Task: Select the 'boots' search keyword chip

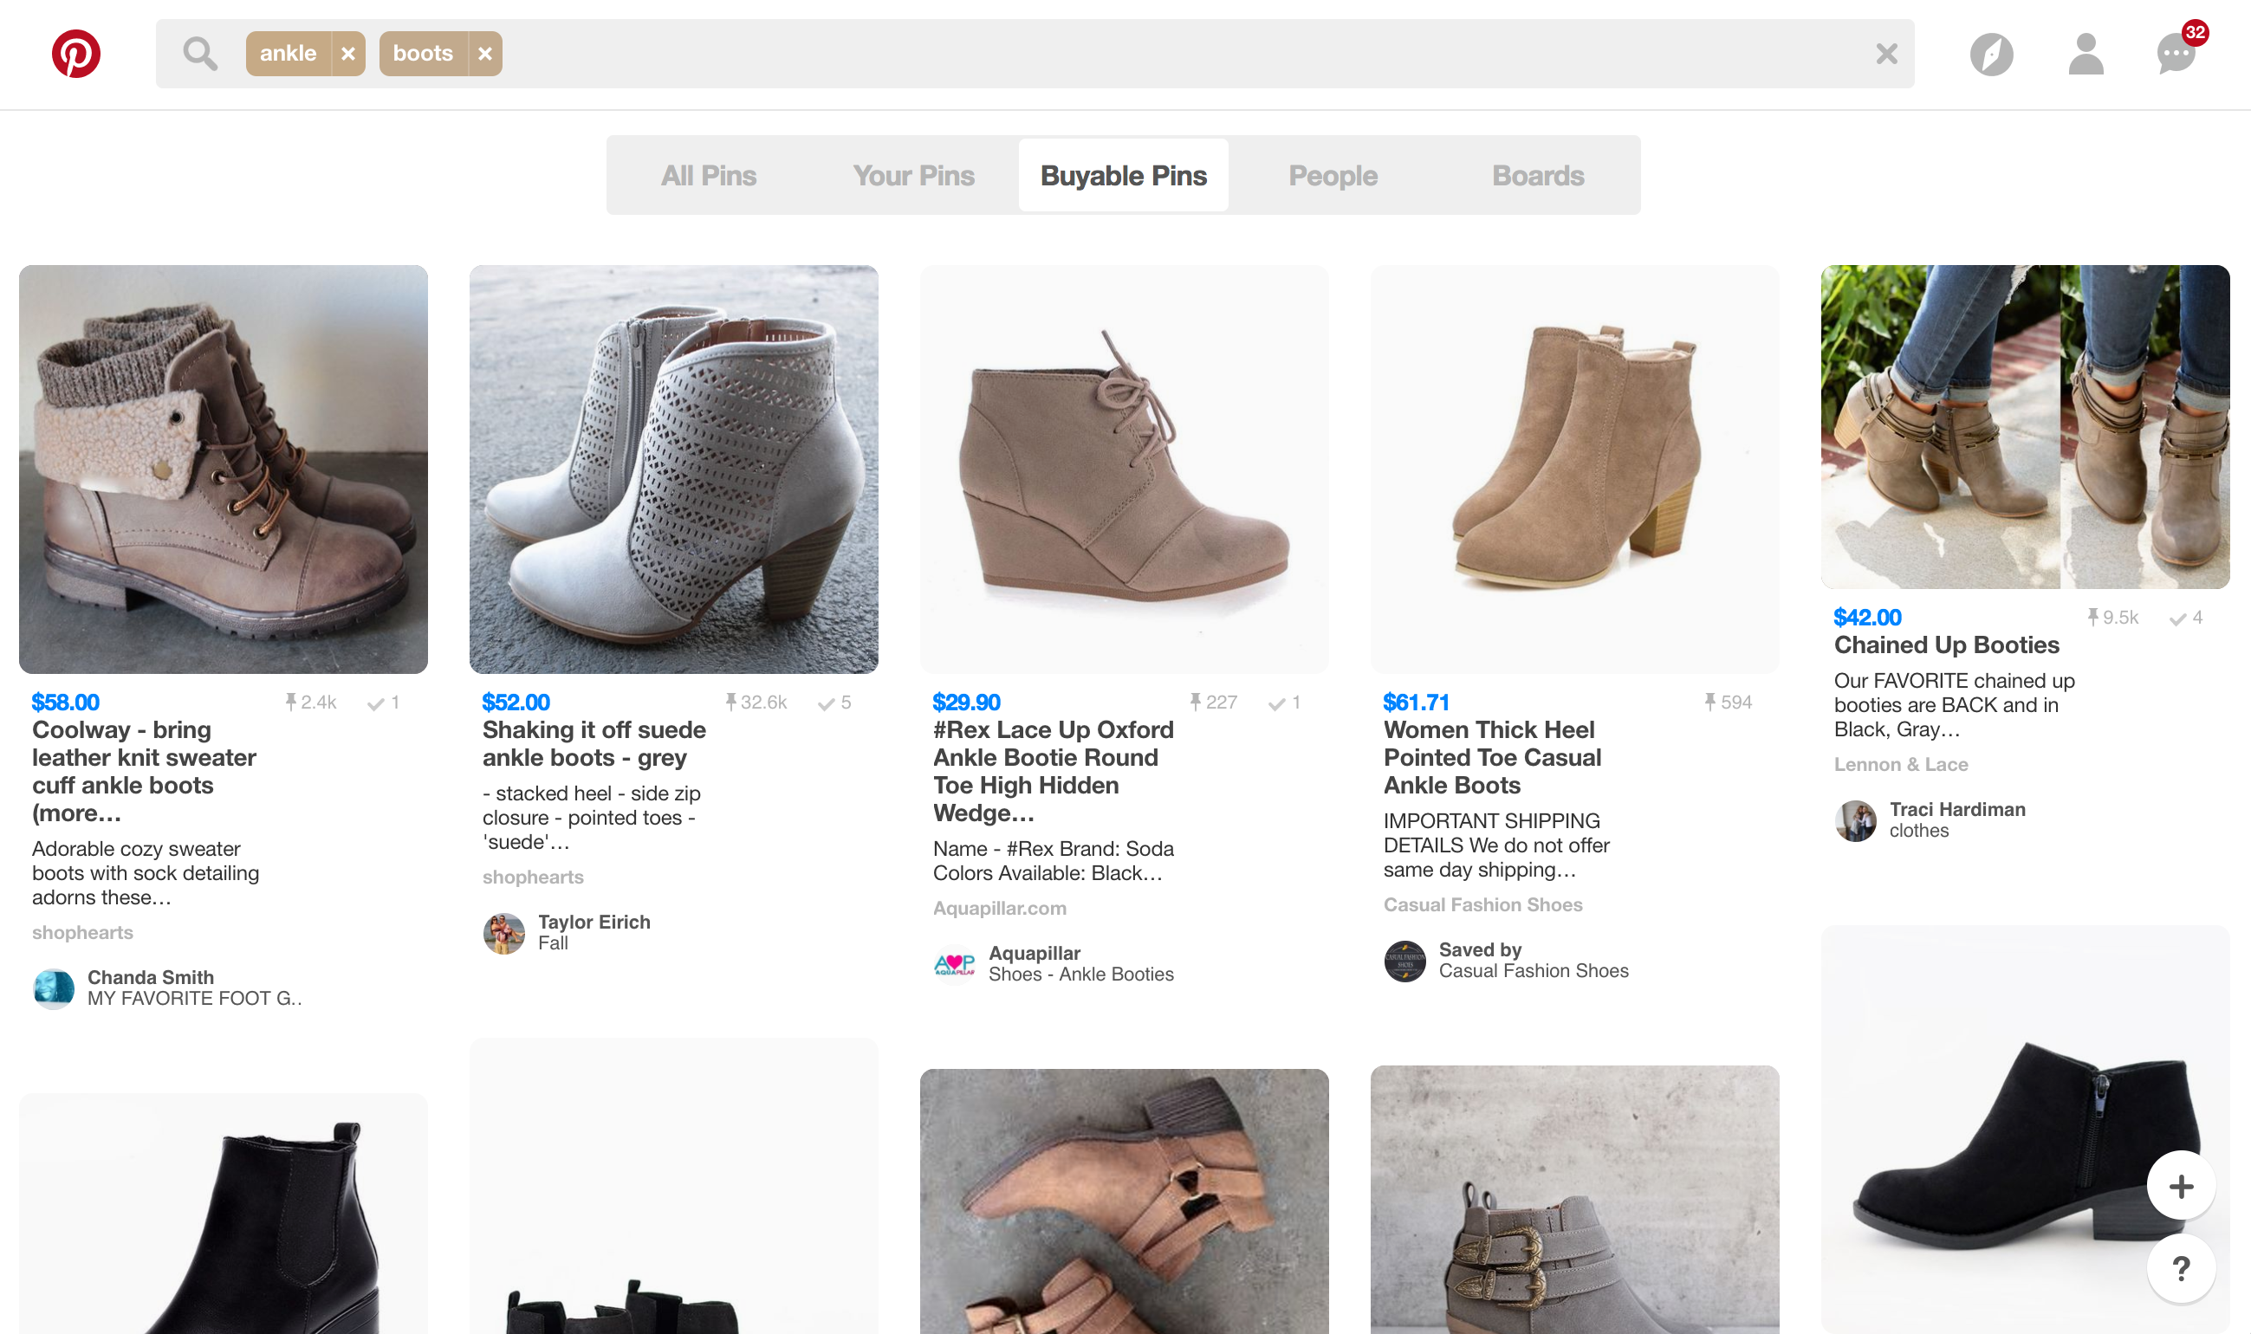Action: coord(423,54)
